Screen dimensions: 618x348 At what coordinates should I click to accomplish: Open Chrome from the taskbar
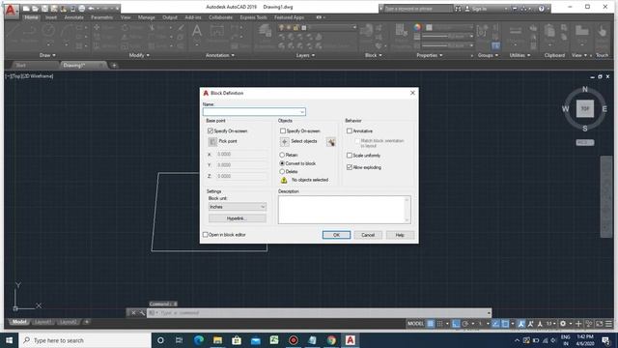[x=331, y=340]
